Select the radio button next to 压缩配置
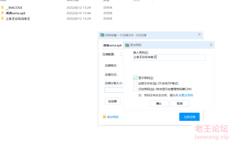 (x=122, y=54)
